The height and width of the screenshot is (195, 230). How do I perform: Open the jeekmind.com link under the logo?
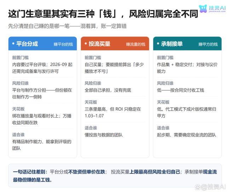click(x=217, y=11)
